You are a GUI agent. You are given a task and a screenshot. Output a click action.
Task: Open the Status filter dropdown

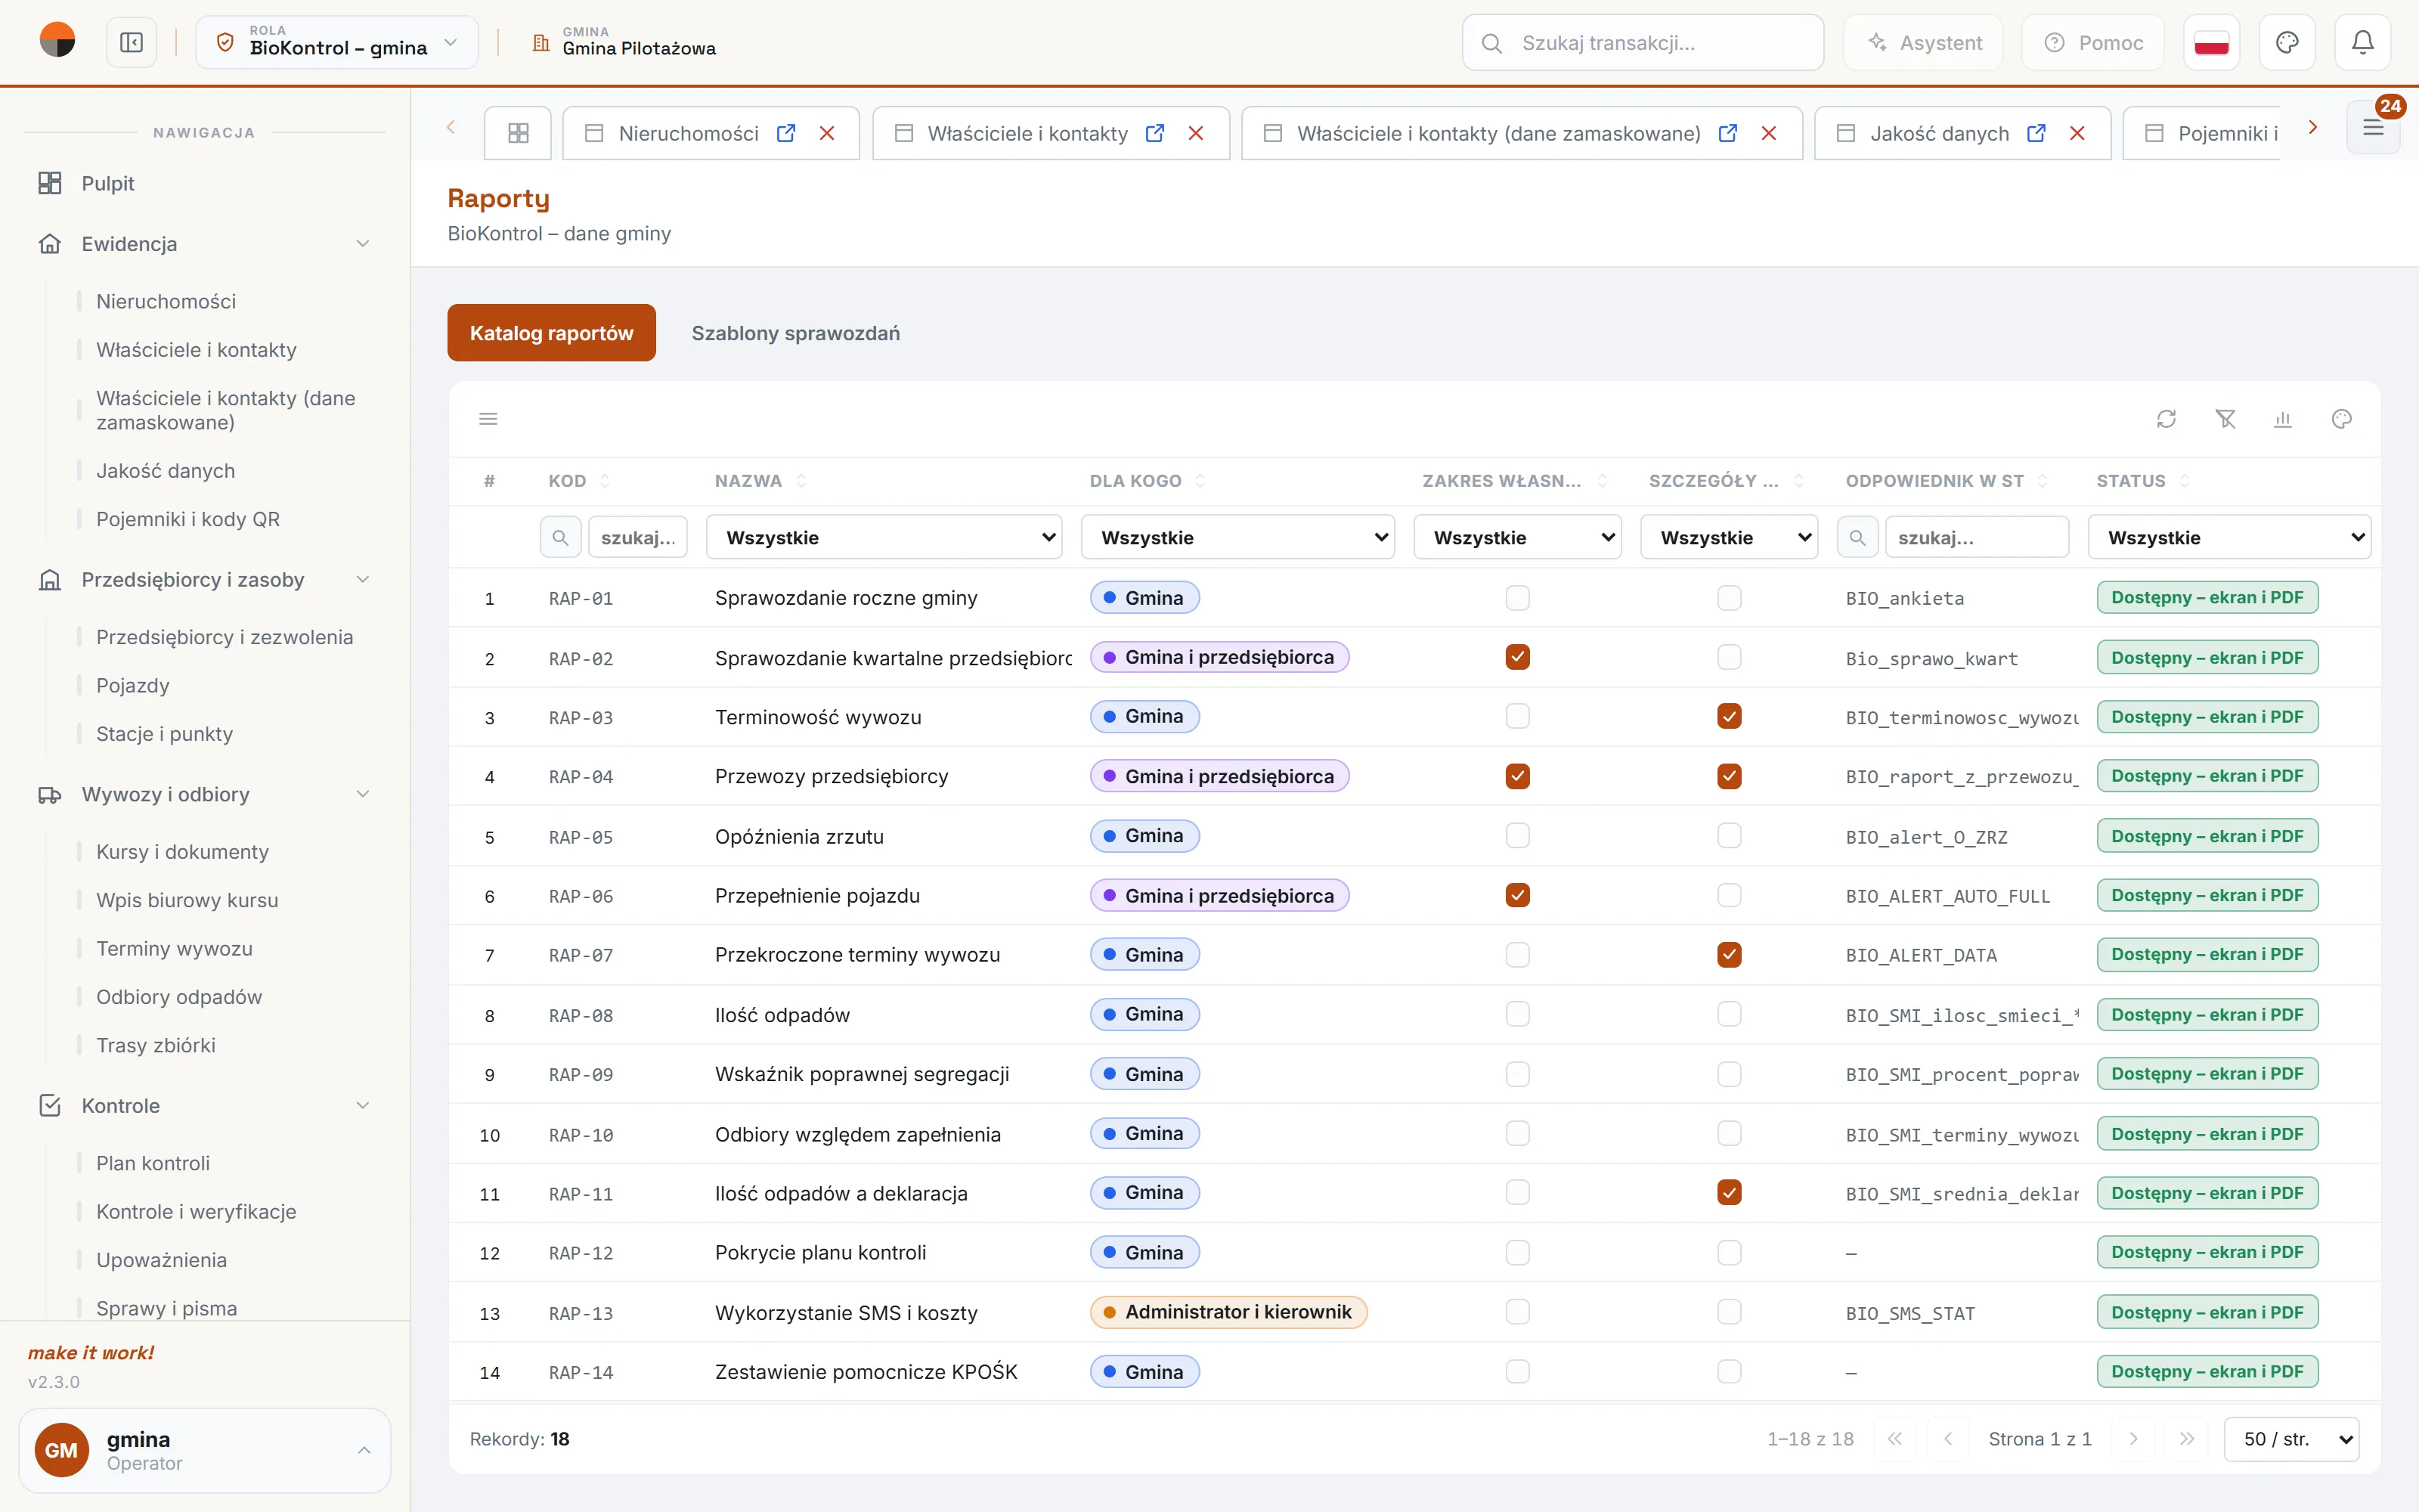click(x=2229, y=537)
